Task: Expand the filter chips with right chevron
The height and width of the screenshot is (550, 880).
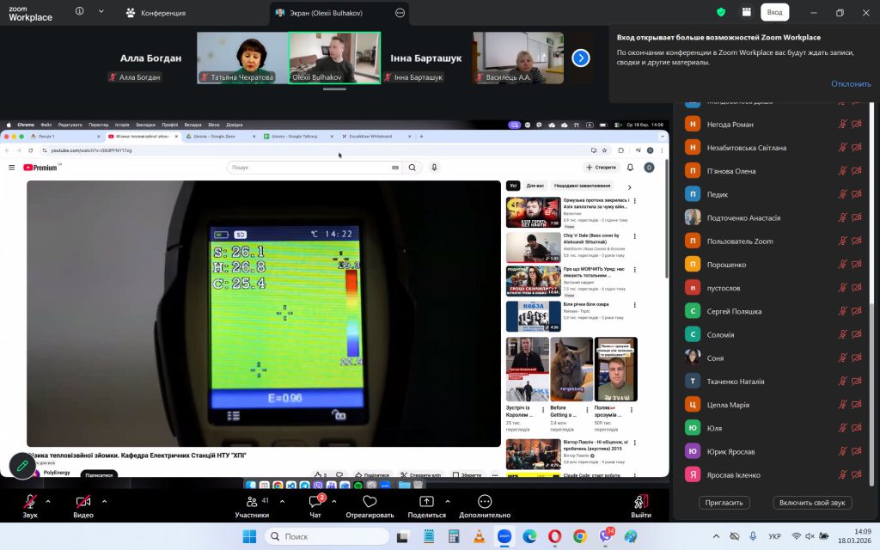Action: tap(629, 186)
